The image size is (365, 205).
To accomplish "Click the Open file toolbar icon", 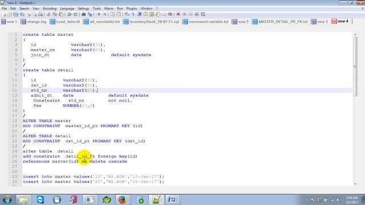I will coord(10,14).
